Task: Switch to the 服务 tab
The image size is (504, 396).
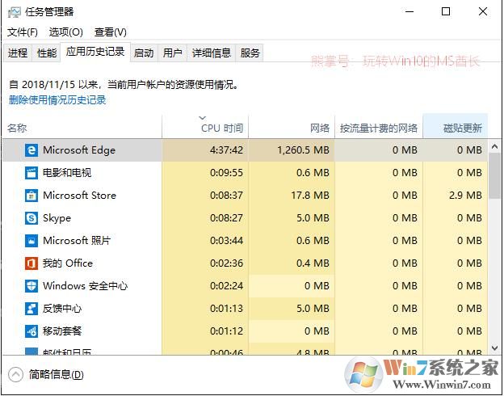Action: pos(250,53)
